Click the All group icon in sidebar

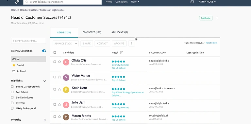tap(14, 59)
